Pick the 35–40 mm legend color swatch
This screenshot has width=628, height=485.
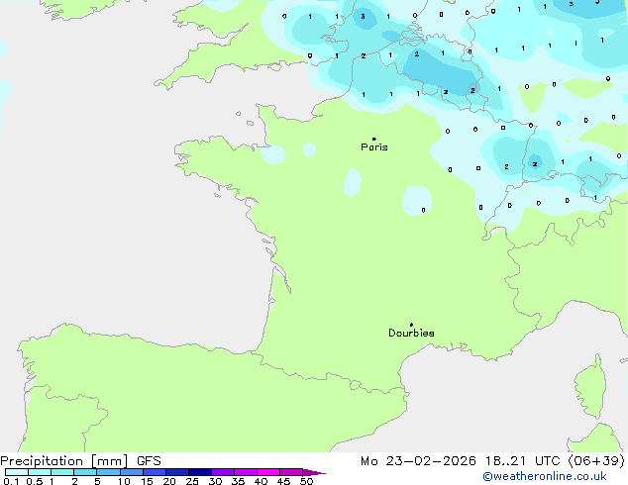click(245, 472)
